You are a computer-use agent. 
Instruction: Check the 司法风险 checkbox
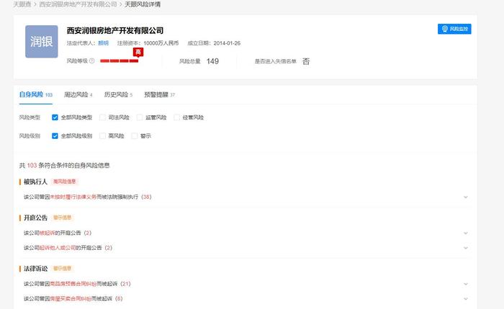click(102, 117)
